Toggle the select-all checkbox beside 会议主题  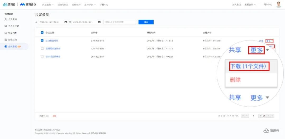click(x=42, y=33)
